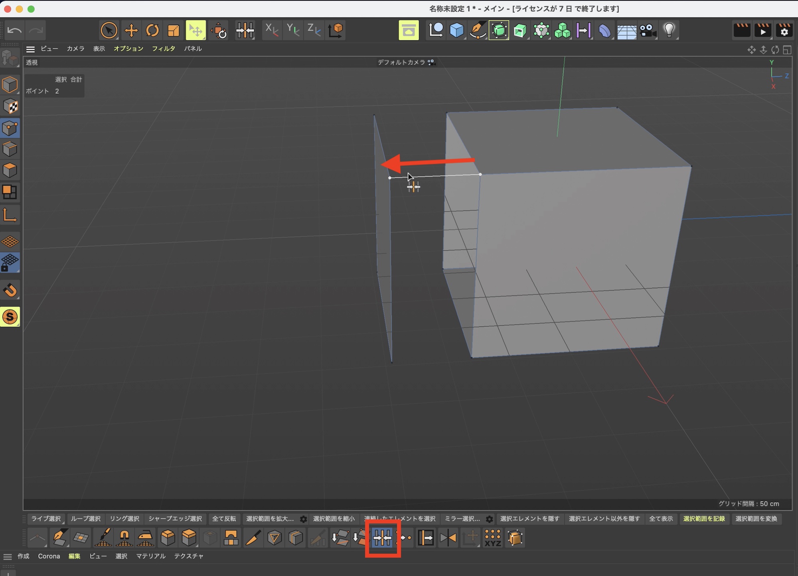Open settings gear next to 選択範囲を拡大
The height and width of the screenshot is (576, 798).
click(303, 519)
